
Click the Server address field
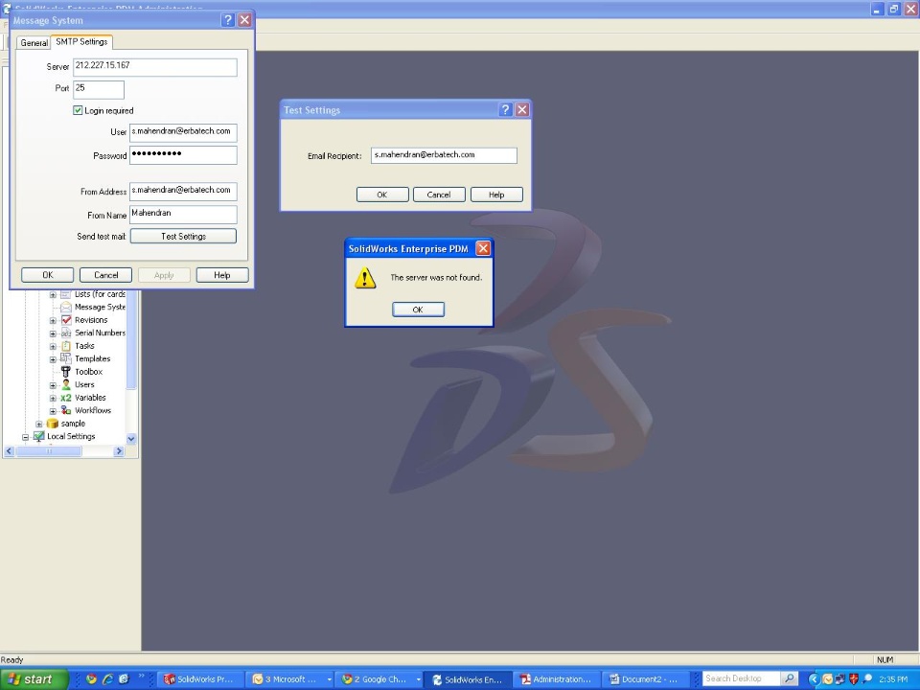(x=155, y=67)
